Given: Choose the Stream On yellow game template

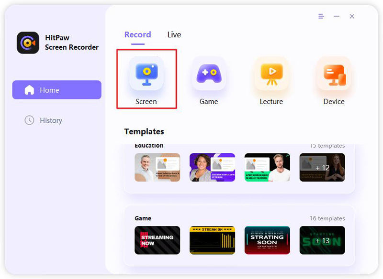Looking at the screenshot, I should tap(212, 240).
